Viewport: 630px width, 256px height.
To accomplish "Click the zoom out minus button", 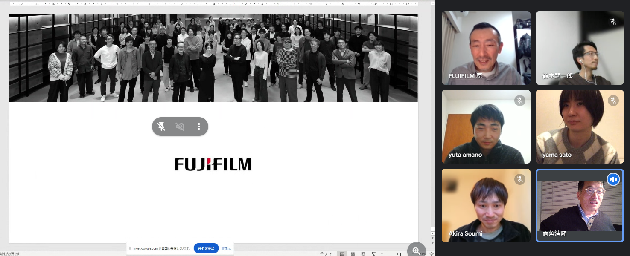I will [x=382, y=254].
